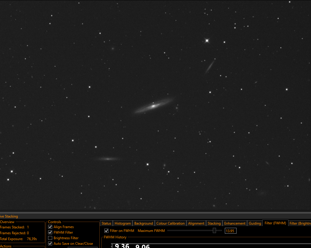
Task: Switch to the Histogram tab
Action: click(x=123, y=223)
